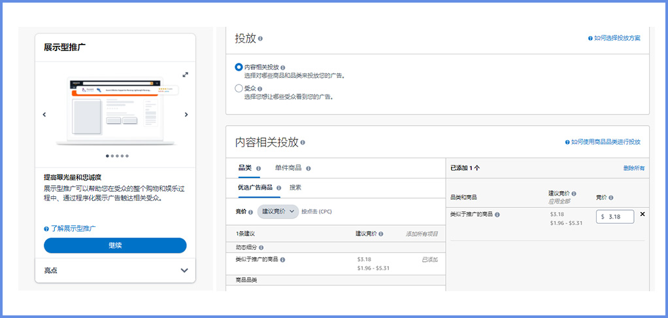668x318 pixels.
Task: Select the 受众 radio button
Action: click(239, 88)
